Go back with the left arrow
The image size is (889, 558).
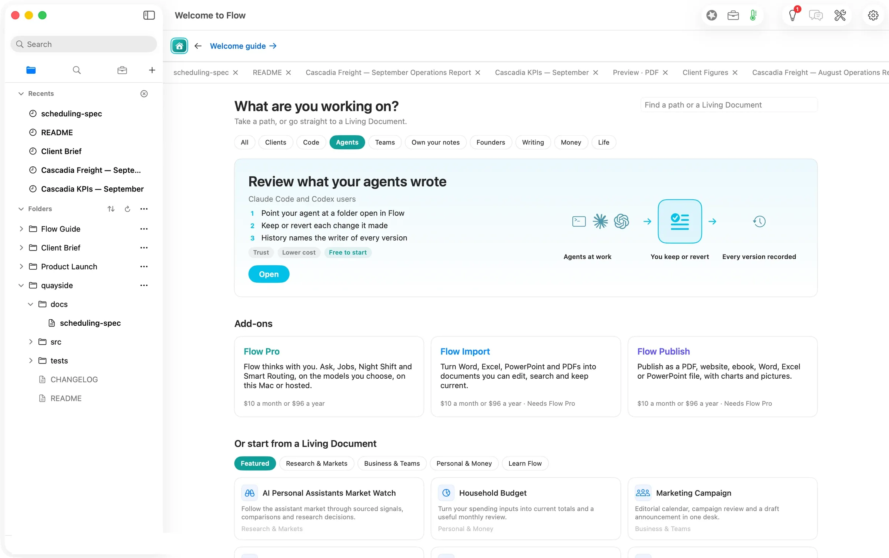(x=198, y=46)
